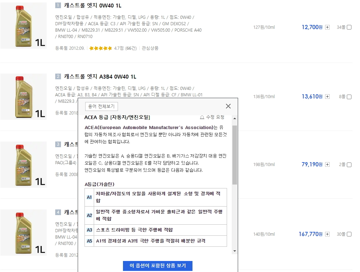Close the ACEA glossary popup

pos(228,106)
